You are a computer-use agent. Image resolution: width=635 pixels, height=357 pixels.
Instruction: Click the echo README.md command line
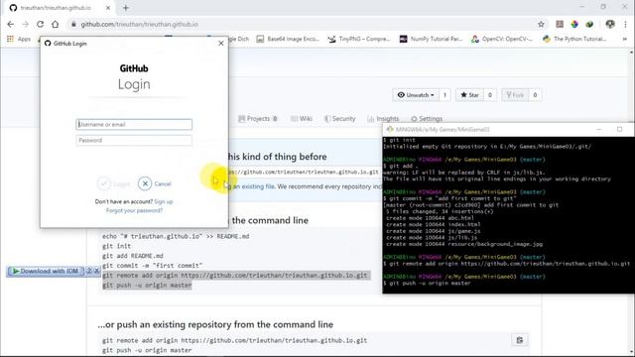point(176,236)
